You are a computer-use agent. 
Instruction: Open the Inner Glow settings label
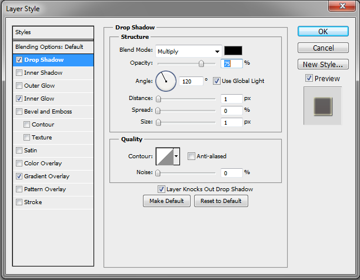(x=39, y=99)
